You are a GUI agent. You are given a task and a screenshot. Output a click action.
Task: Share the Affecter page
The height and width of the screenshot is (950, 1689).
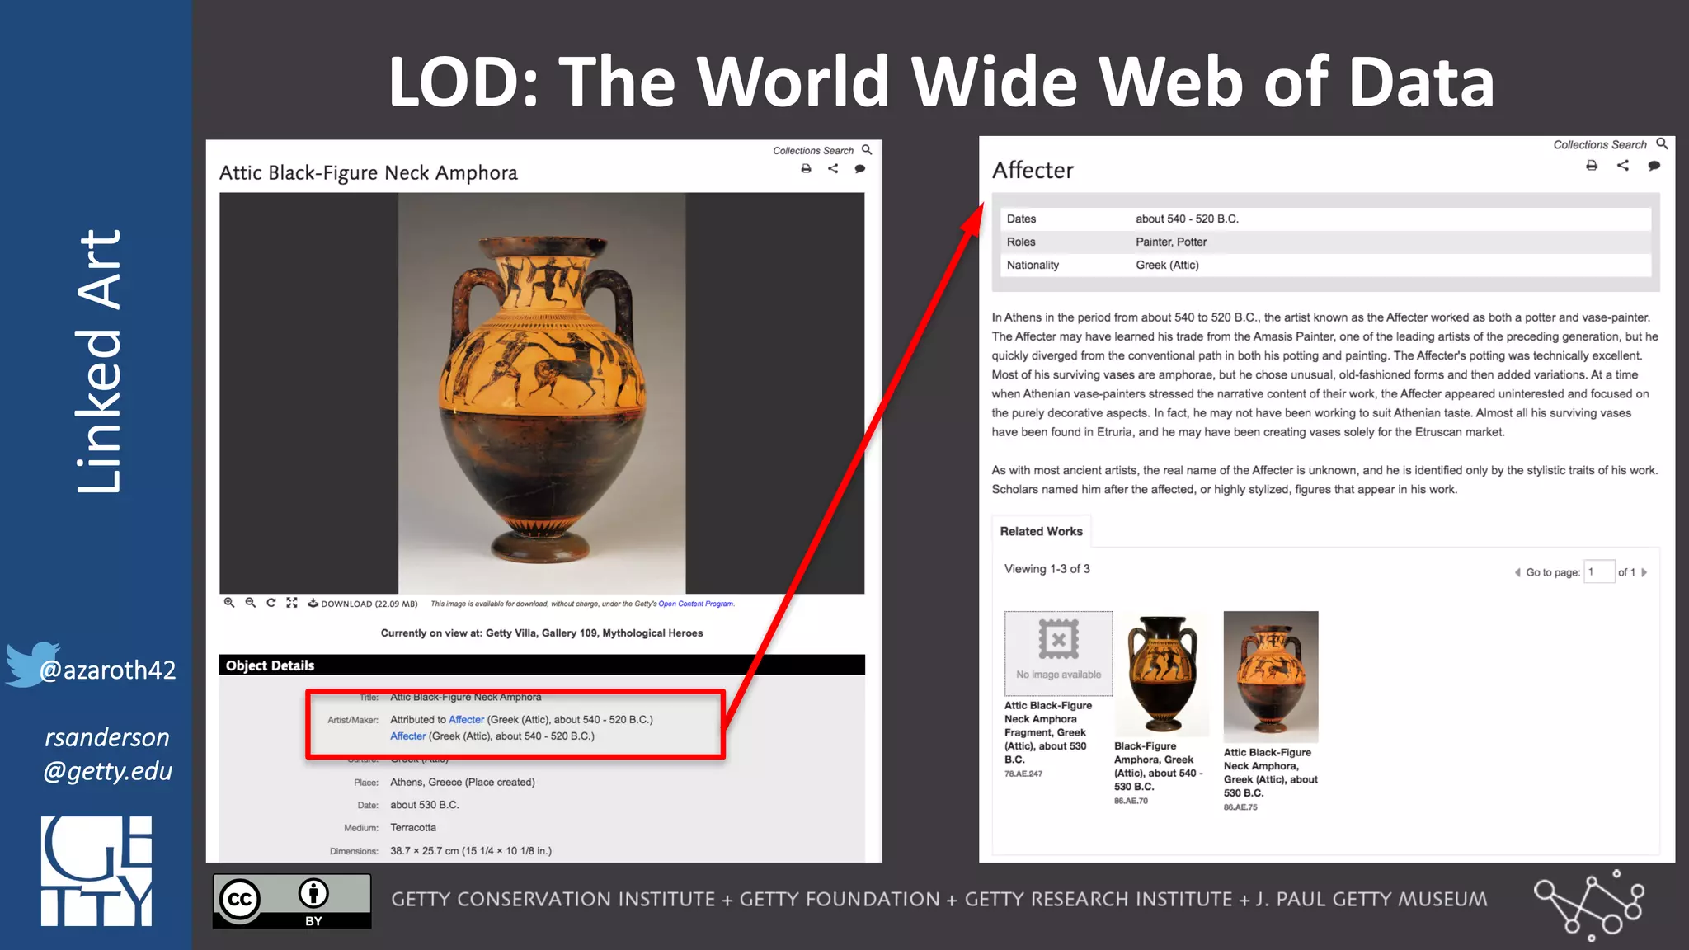(1623, 166)
